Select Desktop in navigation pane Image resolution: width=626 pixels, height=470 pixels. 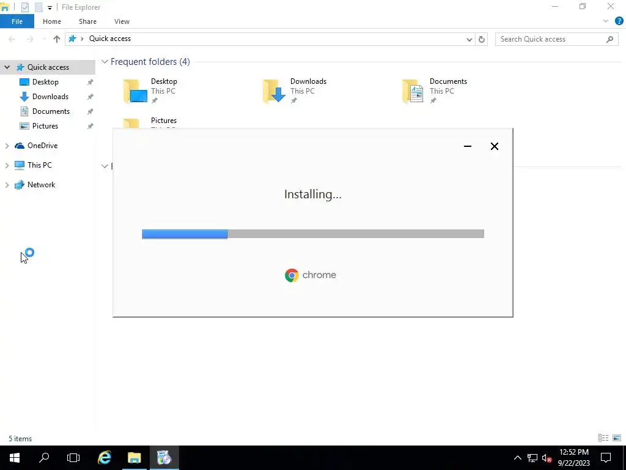[45, 82]
